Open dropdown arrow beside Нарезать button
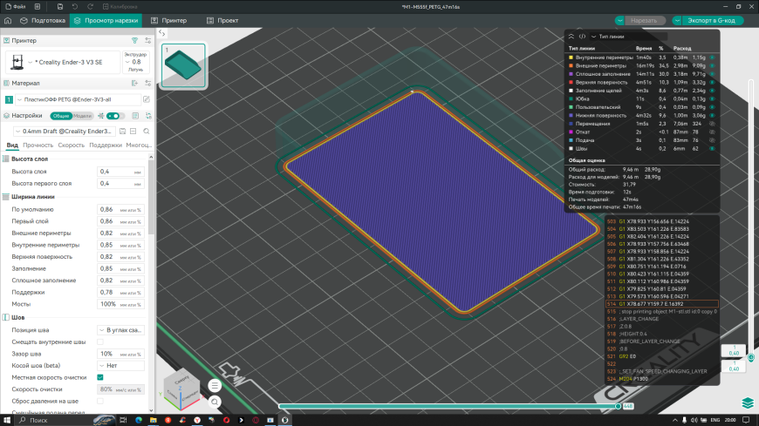759x426 pixels. pyautogui.click(x=619, y=20)
